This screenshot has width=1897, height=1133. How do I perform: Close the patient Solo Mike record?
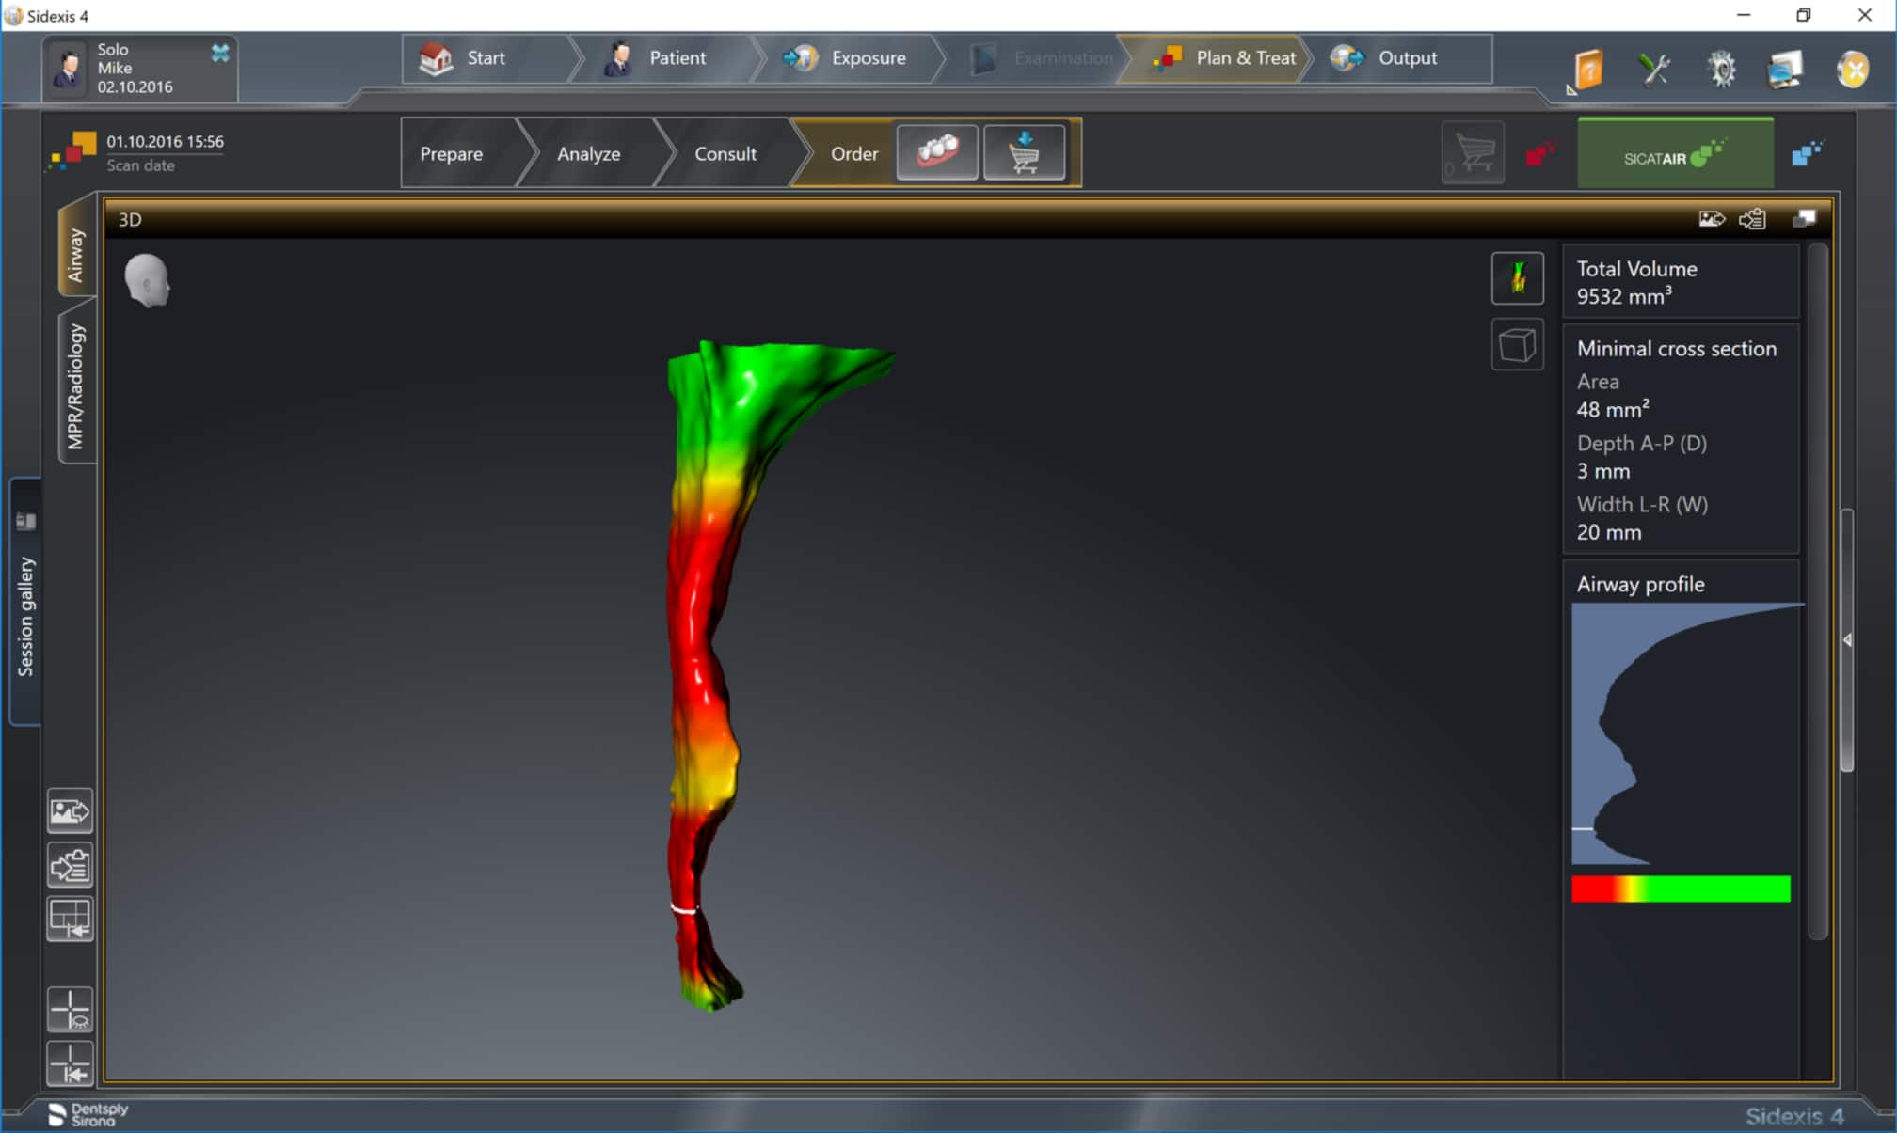click(x=220, y=53)
